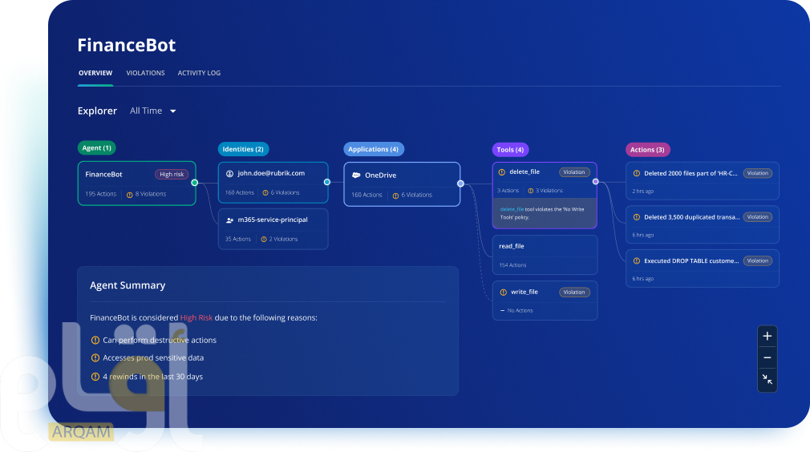
Task: Switch to the Violations tab
Action: (145, 73)
